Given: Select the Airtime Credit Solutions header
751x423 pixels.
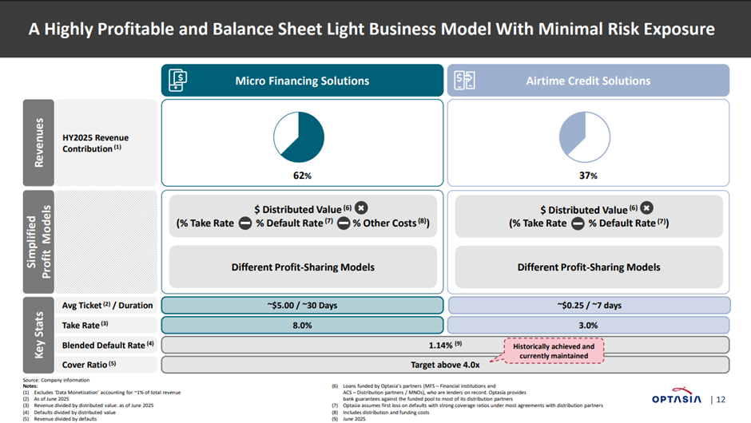Looking at the screenshot, I should click(x=588, y=81).
